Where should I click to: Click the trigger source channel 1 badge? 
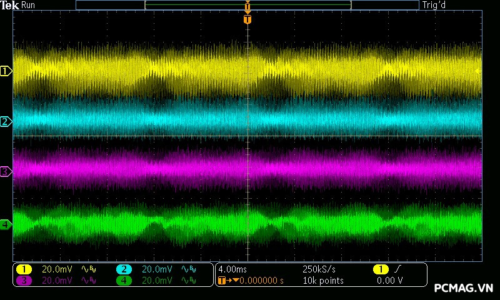(381, 269)
